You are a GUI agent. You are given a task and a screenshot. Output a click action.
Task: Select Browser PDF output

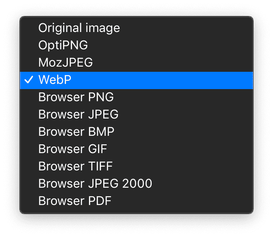pyautogui.click(x=75, y=201)
